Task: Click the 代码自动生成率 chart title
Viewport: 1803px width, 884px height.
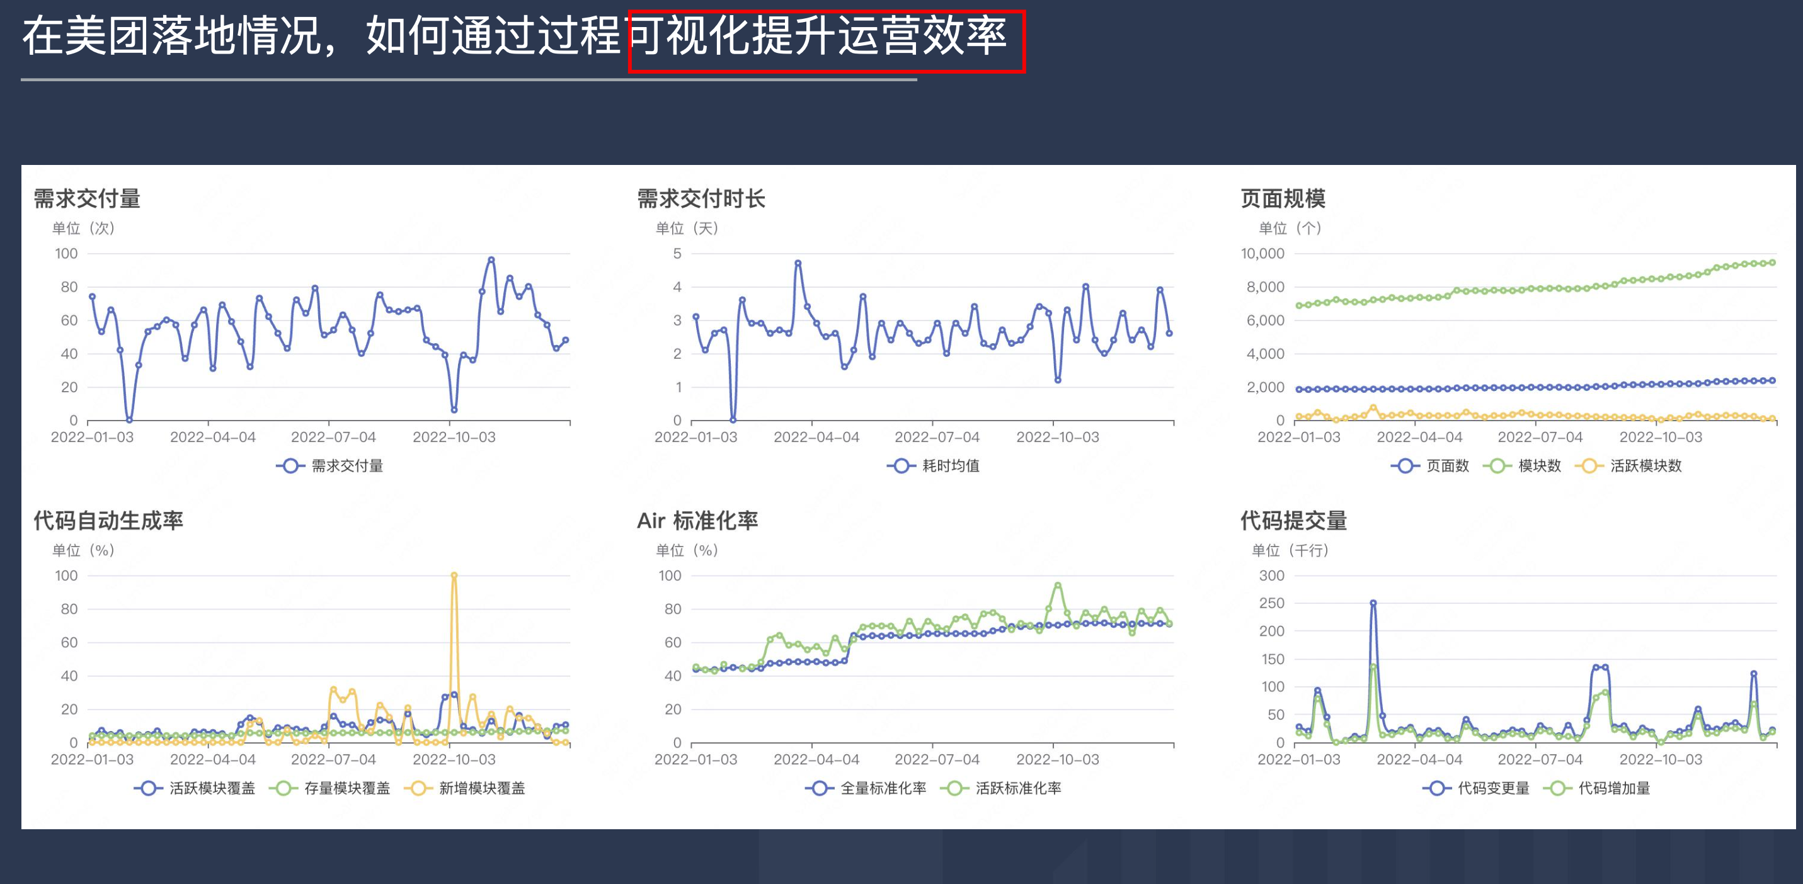Action: (108, 520)
